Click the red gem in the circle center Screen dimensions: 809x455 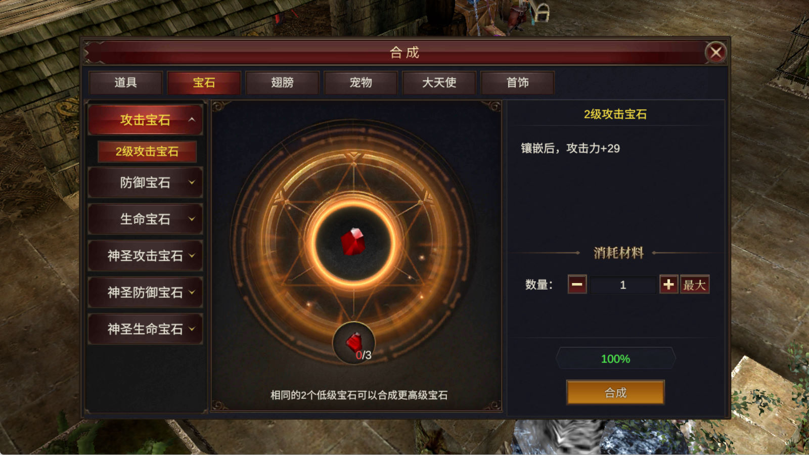[x=353, y=242]
